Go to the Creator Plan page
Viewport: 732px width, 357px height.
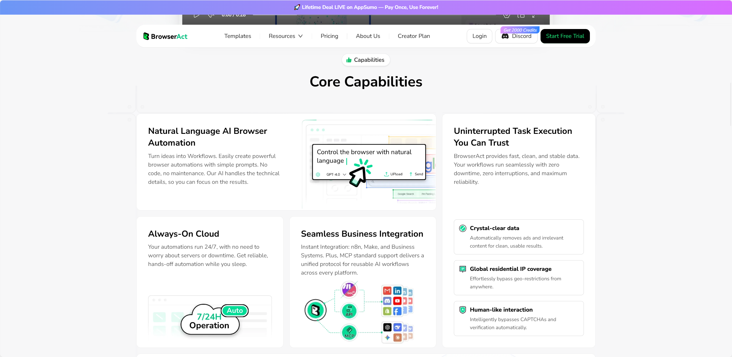(414, 36)
